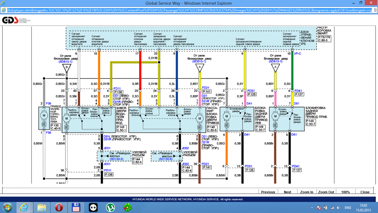This screenshot has width=378, height=213.
Task: Open uTorrent from the taskbar
Action: pyautogui.click(x=110, y=207)
